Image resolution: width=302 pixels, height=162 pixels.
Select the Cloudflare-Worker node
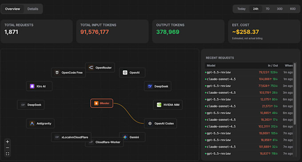tap(104, 142)
